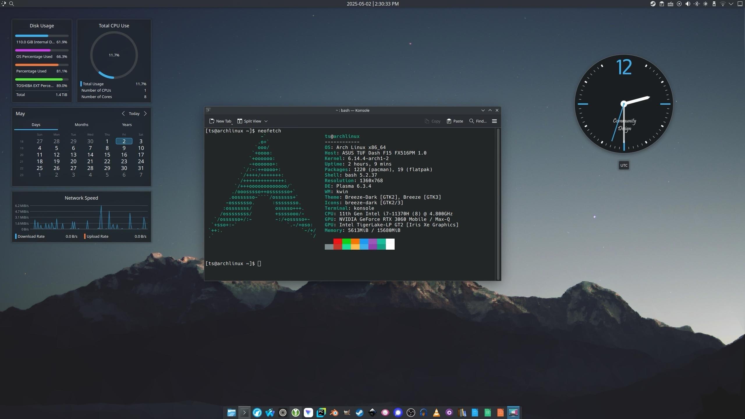This screenshot has height=419, width=745.
Task: Click the UTC label below the clock
Action: 624,165
